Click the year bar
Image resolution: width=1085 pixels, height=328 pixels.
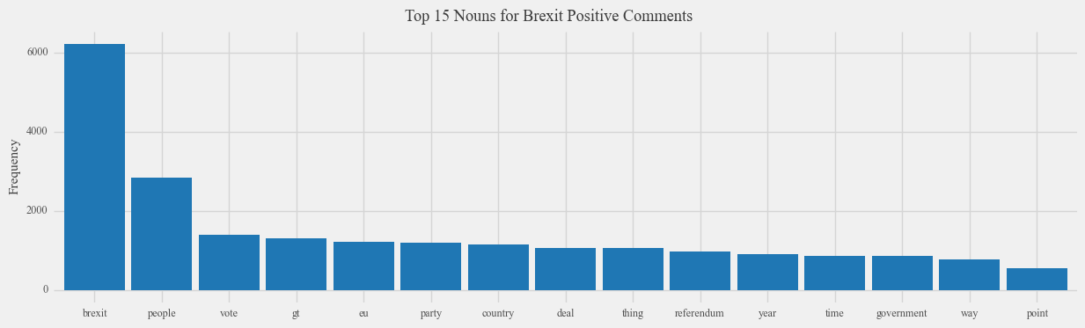click(x=767, y=272)
